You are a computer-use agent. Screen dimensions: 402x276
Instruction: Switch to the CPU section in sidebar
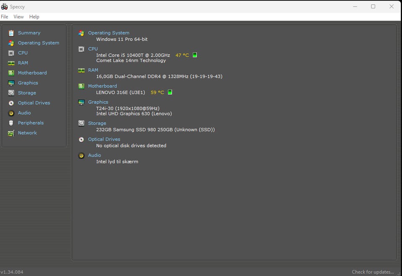[23, 53]
